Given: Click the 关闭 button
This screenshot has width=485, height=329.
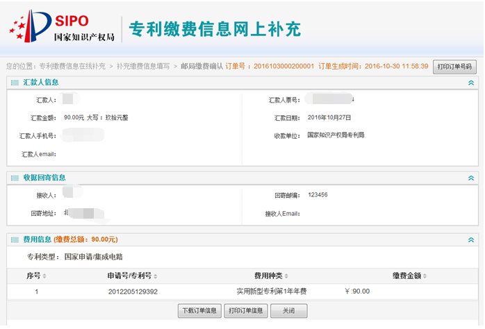Looking at the screenshot, I should coord(288,310).
